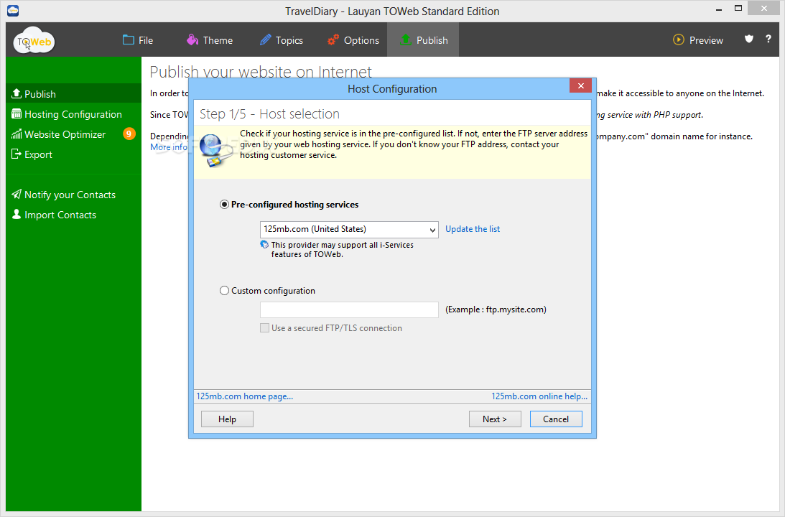Cancel the Host Configuration dialog
Image resolution: width=785 pixels, height=517 pixels.
[556, 419]
